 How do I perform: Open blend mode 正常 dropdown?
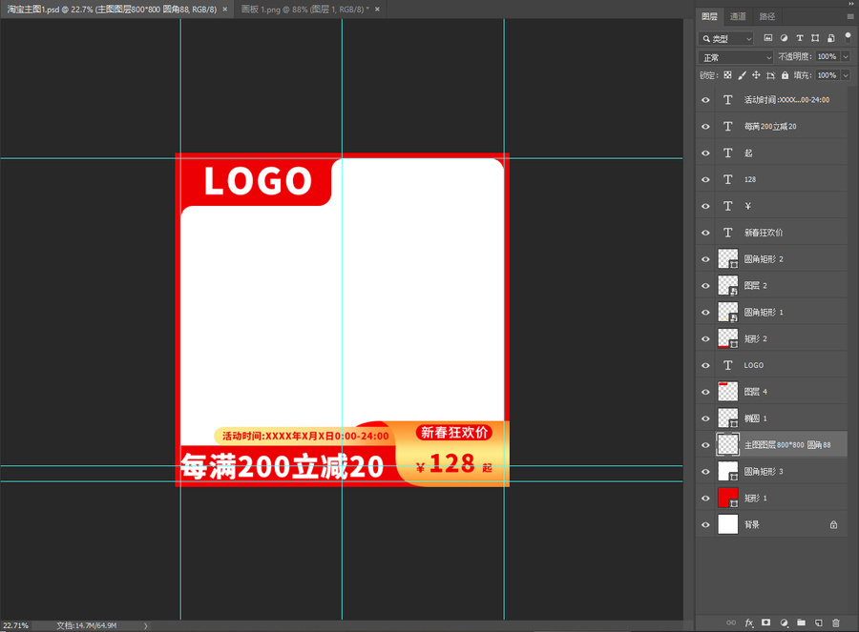(736, 57)
